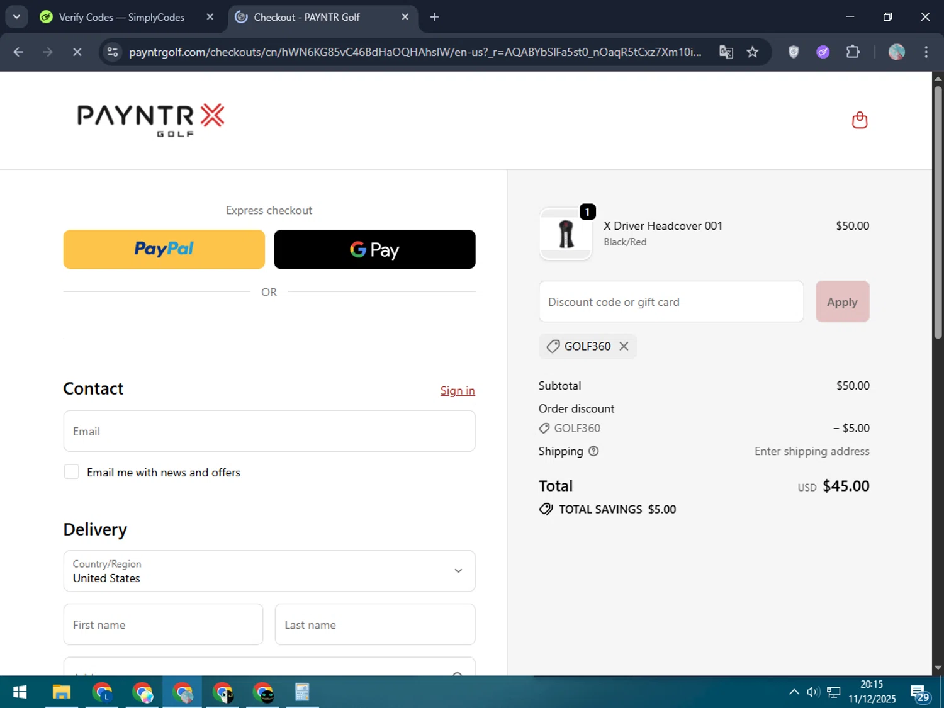944x708 pixels.
Task: Click the volume speaker tray icon
Action: click(x=813, y=692)
